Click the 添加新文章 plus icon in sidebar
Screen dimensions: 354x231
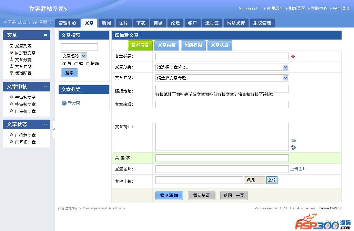pos(11,53)
